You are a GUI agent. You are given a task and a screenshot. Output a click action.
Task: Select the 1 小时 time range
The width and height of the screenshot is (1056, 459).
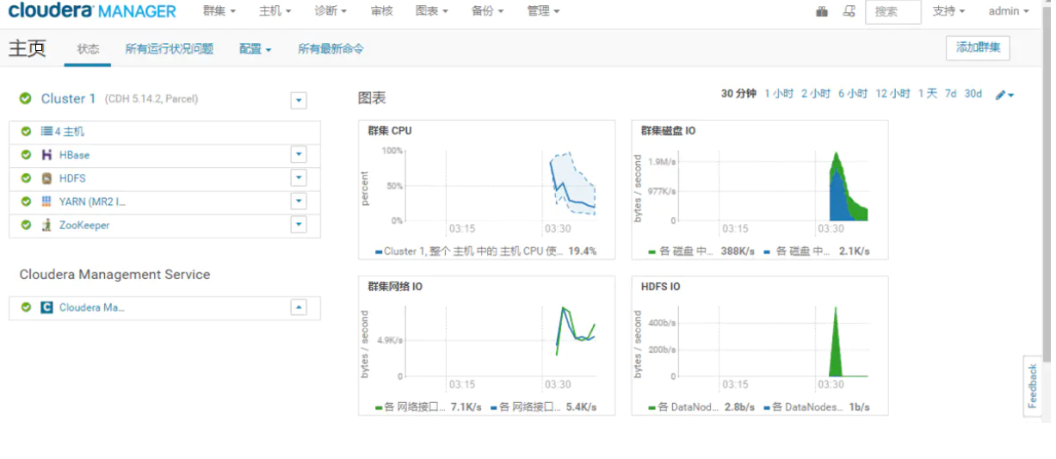(779, 94)
